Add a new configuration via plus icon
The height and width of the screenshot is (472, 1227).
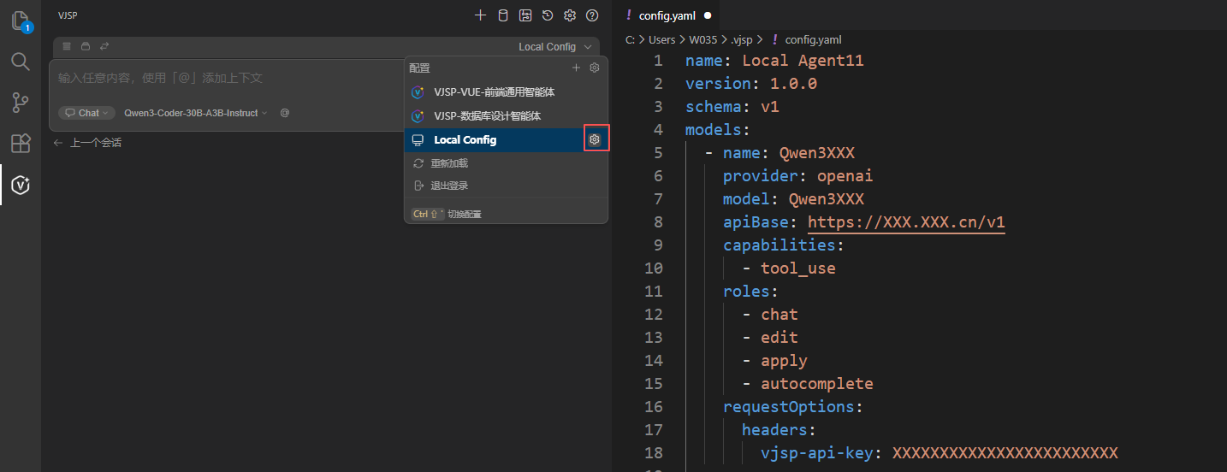click(x=576, y=68)
